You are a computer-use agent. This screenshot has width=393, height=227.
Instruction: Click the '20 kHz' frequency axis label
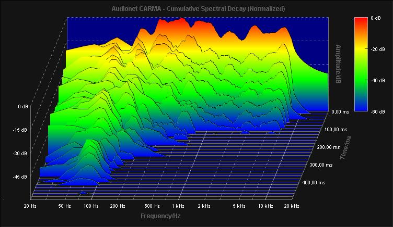(x=292, y=206)
